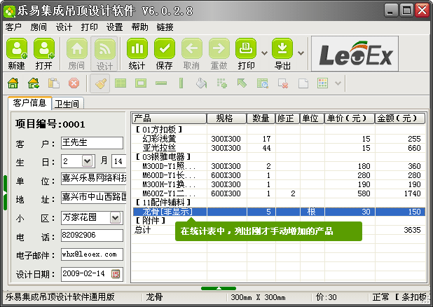Click the calendar icon beside 设计日期
433x307 pixels.
(116, 273)
